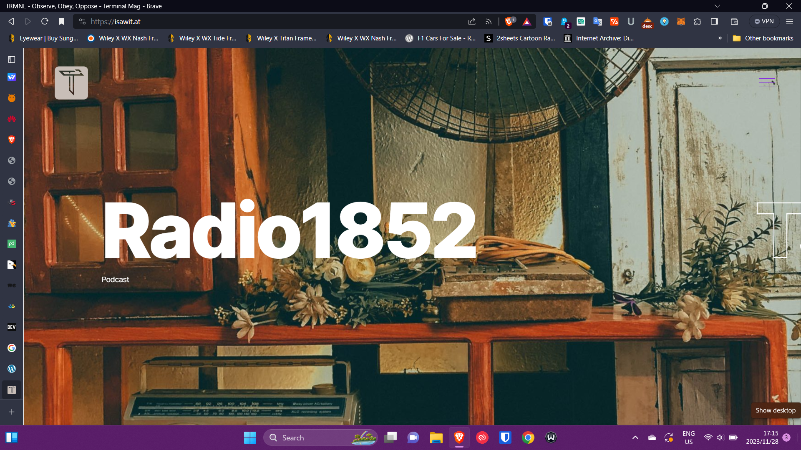Screen dimensions: 801x450
Task: Open the site hamburger menu lines
Action: pyautogui.click(x=767, y=83)
